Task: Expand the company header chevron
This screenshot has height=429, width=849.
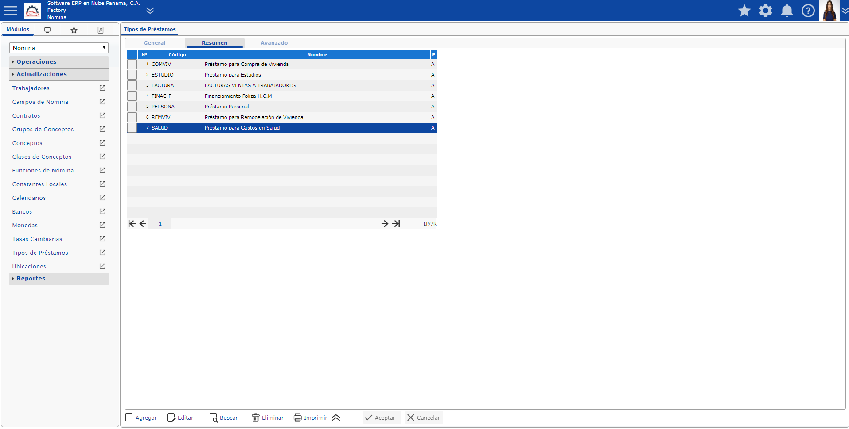Action: pos(150,10)
